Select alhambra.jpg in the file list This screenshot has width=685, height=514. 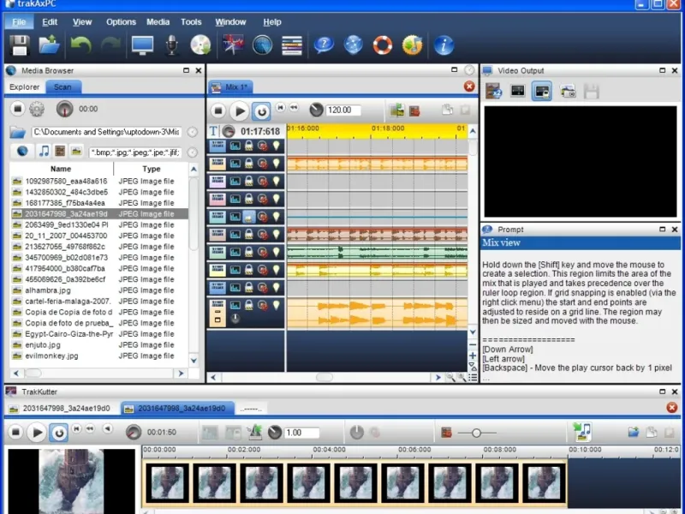[x=48, y=290]
